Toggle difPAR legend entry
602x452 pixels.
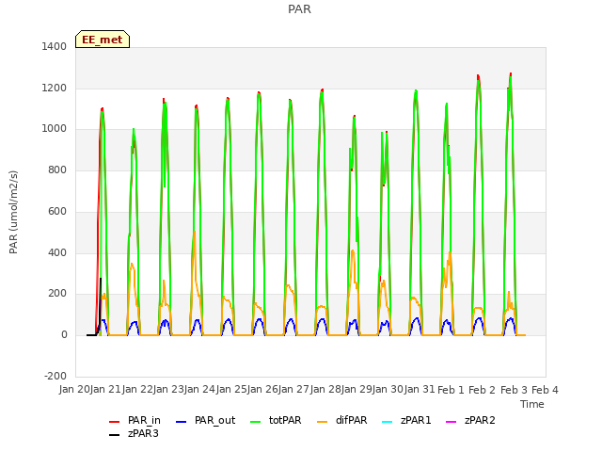(342, 421)
